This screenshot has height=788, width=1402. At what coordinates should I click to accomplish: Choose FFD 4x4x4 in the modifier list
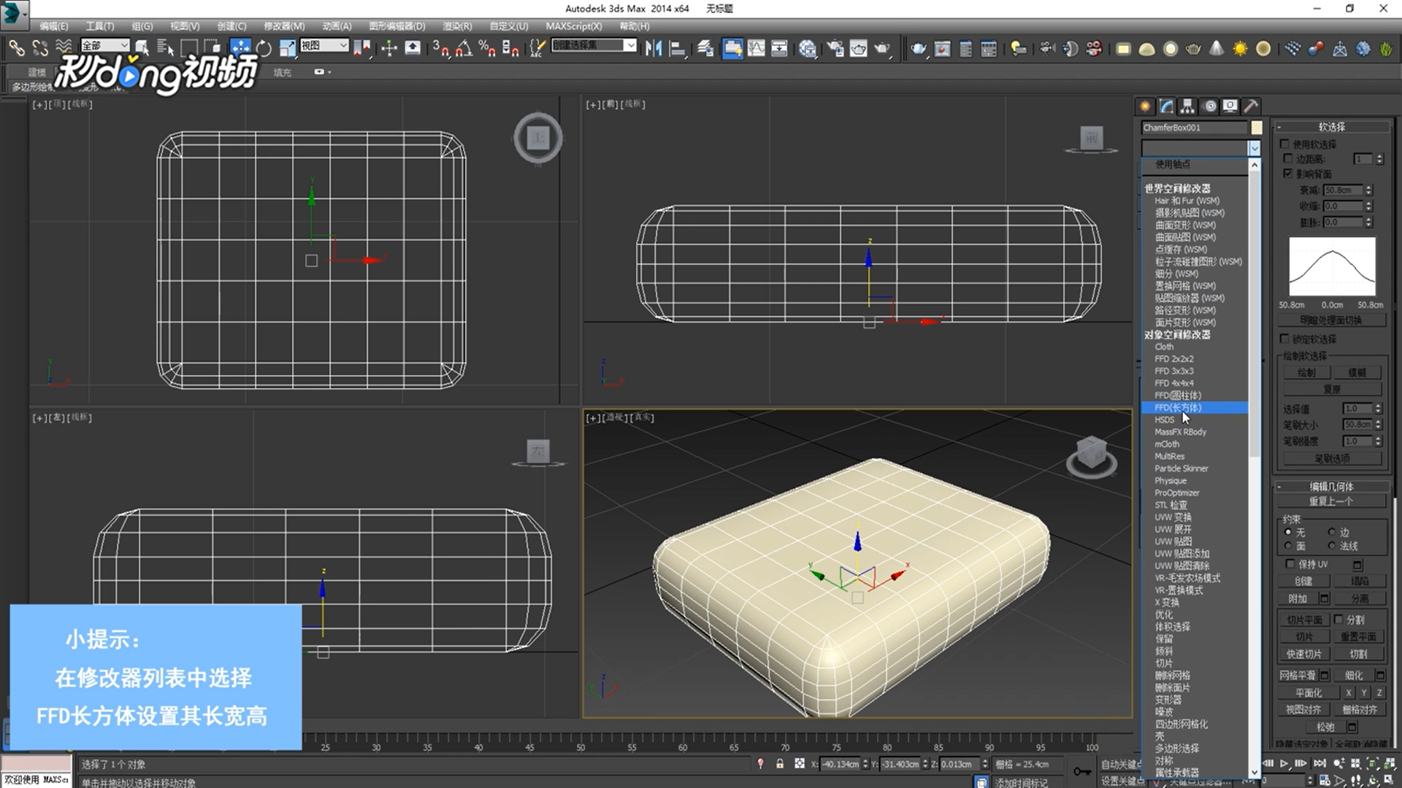click(x=1173, y=383)
